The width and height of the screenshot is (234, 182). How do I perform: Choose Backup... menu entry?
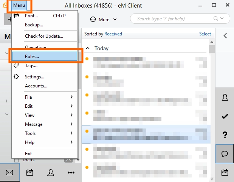coord(45,25)
